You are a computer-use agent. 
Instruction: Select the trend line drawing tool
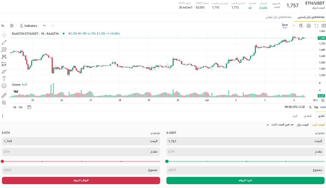4,42
